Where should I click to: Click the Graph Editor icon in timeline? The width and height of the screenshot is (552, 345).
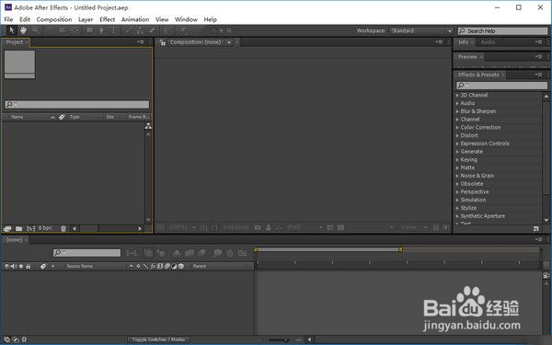[243, 253]
